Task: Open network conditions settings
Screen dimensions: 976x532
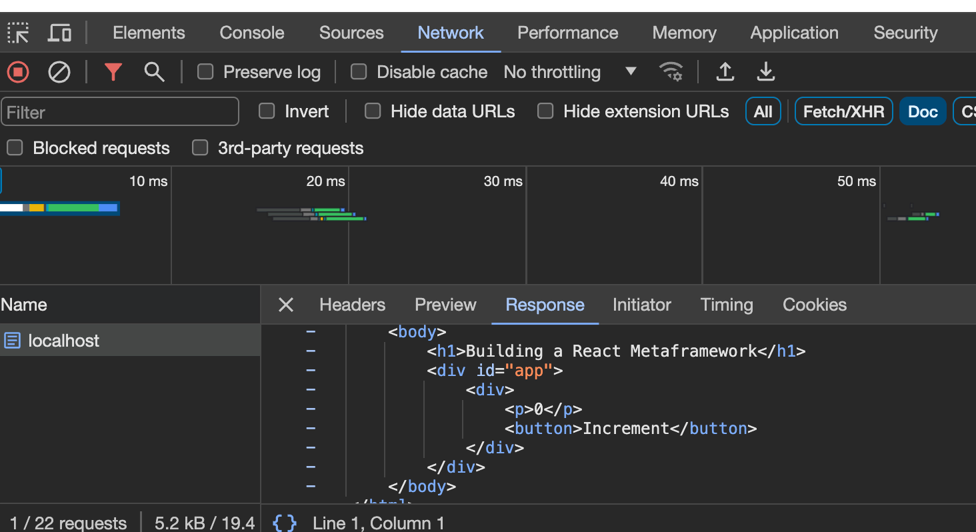Action: pos(671,71)
